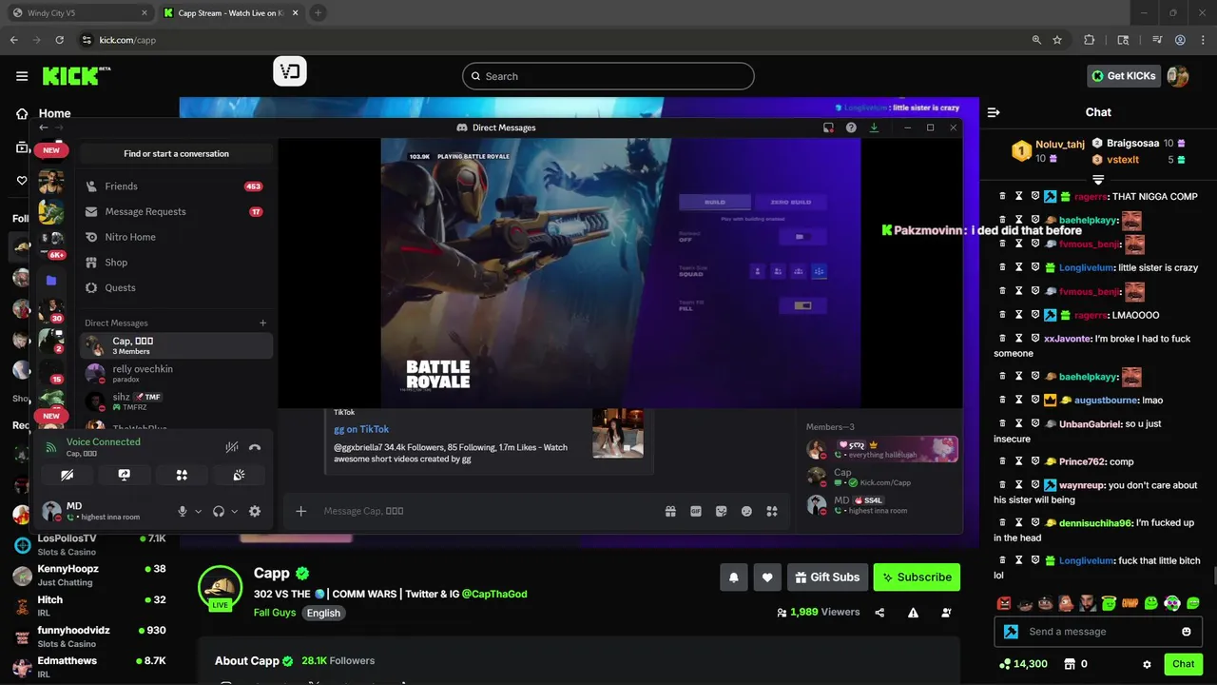This screenshot has width=1217, height=685.
Task: Open Discord sticker picker
Action: (721, 511)
